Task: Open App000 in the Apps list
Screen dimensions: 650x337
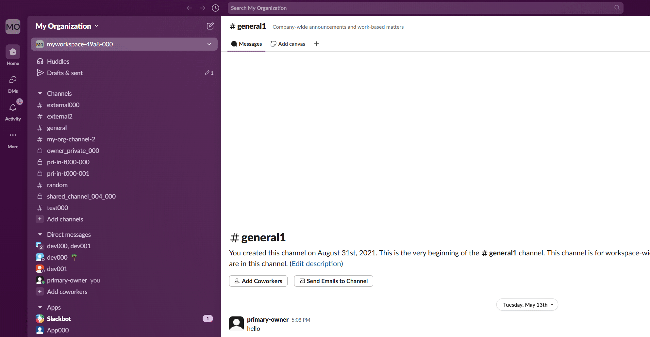Action: (124, 330)
